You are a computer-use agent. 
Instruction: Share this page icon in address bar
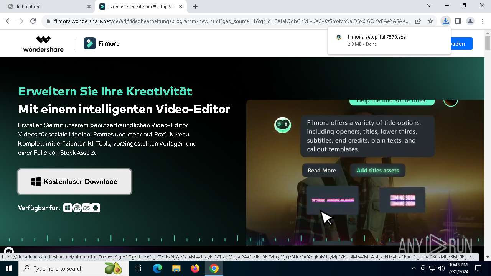(x=418, y=21)
